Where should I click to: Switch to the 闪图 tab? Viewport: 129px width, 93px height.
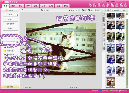pos(51,6)
